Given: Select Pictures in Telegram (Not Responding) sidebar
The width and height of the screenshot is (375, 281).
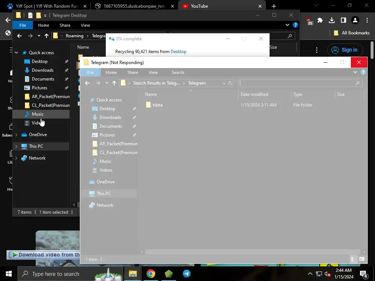Looking at the screenshot, I should [107, 135].
